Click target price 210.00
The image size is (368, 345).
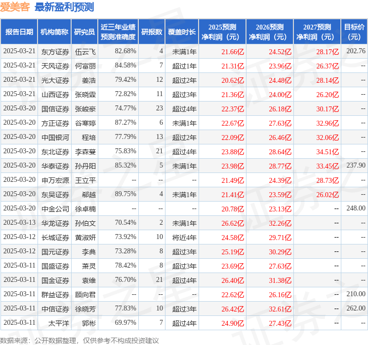356,294
